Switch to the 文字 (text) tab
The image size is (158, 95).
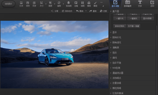[x=140, y=4]
